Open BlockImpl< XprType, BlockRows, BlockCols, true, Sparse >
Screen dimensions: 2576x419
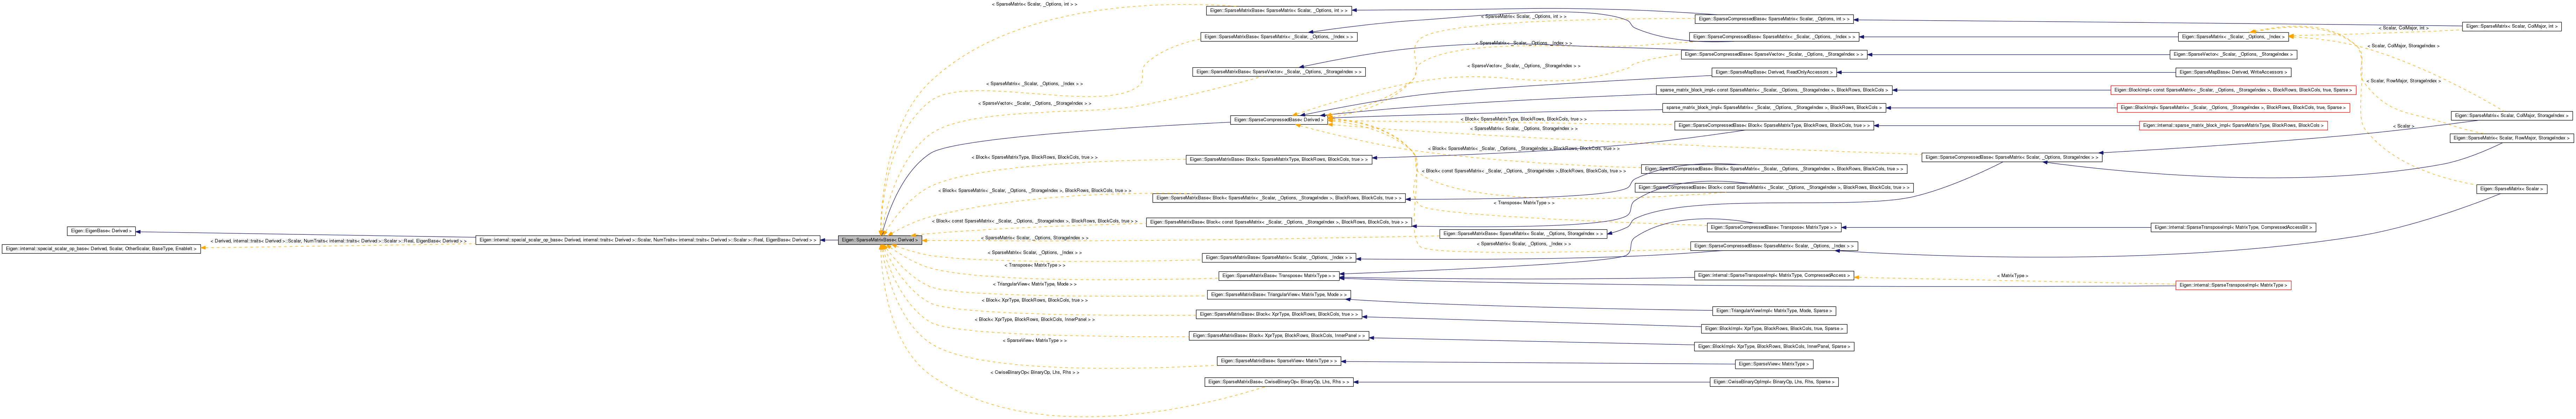click(x=1774, y=329)
